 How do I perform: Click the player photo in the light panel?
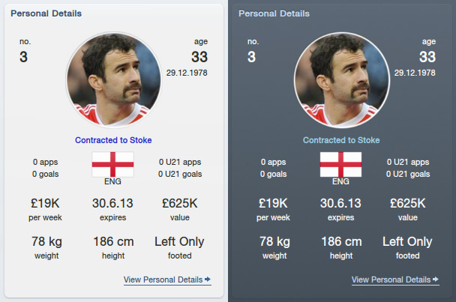click(x=114, y=79)
